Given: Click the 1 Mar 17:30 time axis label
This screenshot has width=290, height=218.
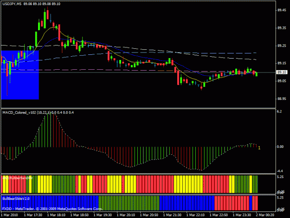Looking at the screenshot, I should click(x=33, y=215).
